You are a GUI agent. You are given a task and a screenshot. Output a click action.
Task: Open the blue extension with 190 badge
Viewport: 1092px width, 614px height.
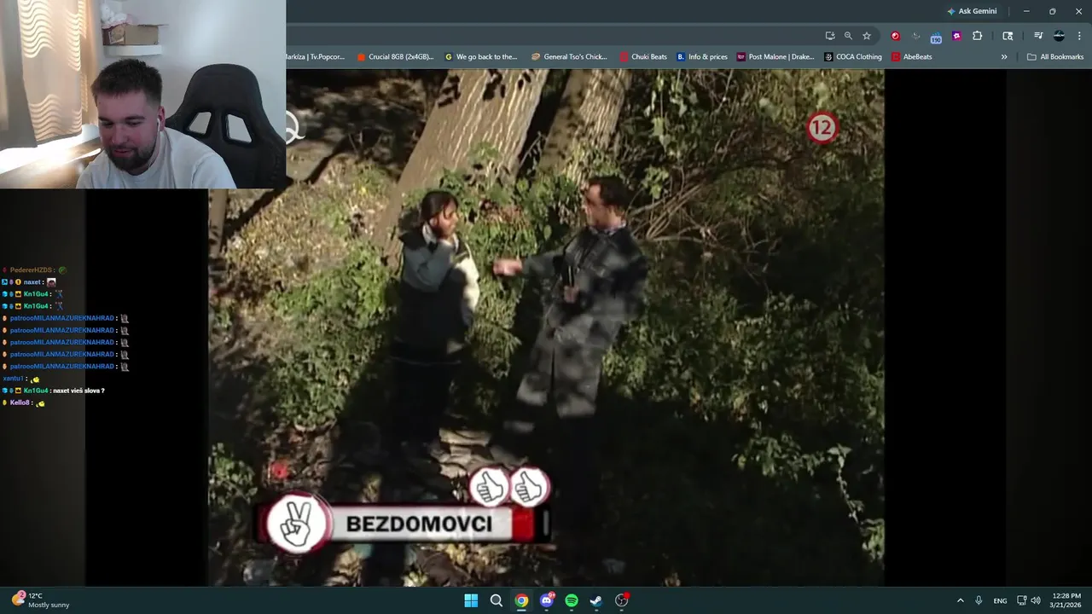tap(936, 37)
